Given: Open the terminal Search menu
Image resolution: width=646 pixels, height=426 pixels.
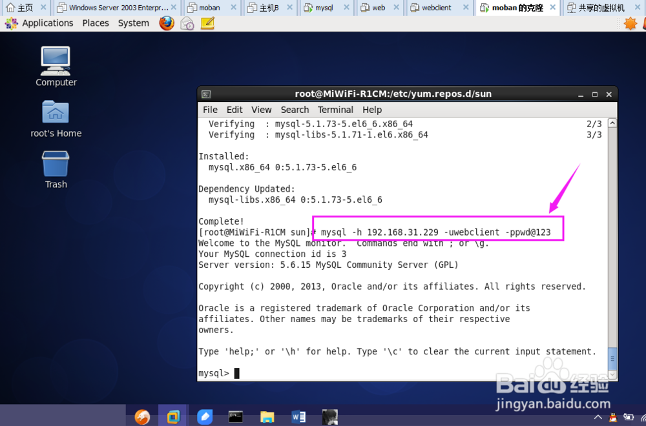Looking at the screenshot, I should [295, 110].
